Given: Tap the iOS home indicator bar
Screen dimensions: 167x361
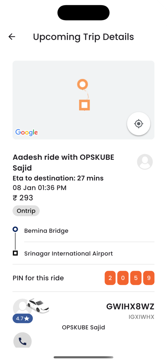Looking at the screenshot, I should (83, 357).
